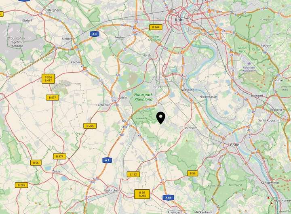Click the yellow B 56 B 266 sign

point(142,194)
